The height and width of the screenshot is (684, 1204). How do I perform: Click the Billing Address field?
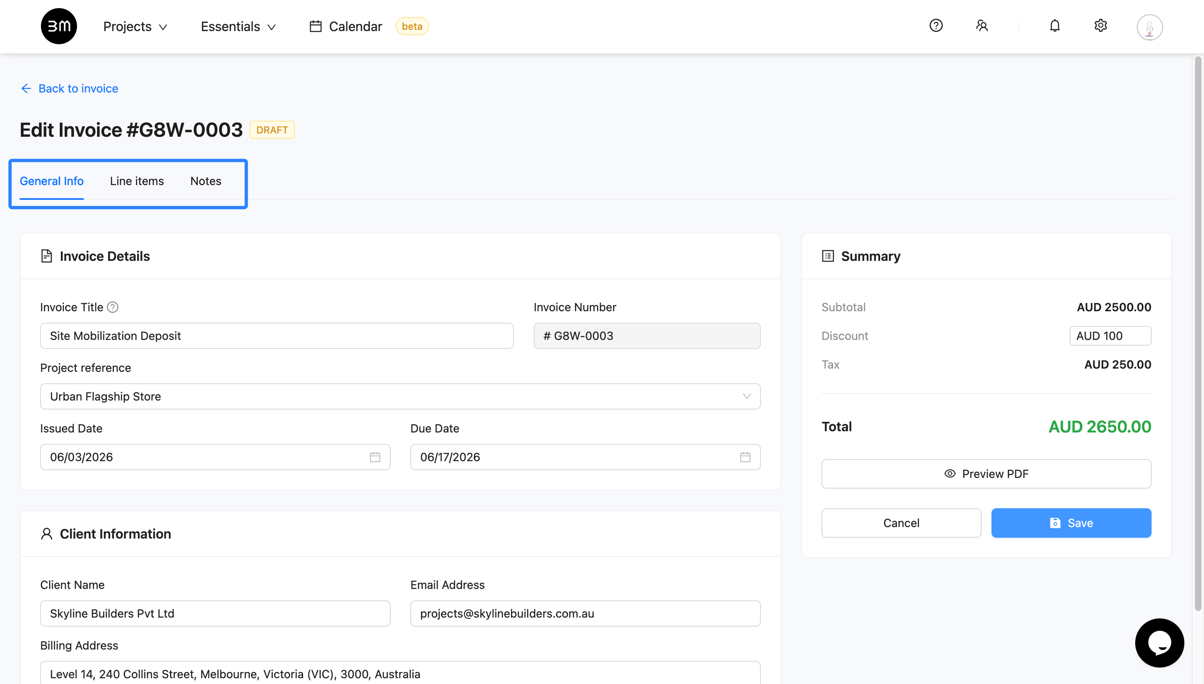coord(400,673)
